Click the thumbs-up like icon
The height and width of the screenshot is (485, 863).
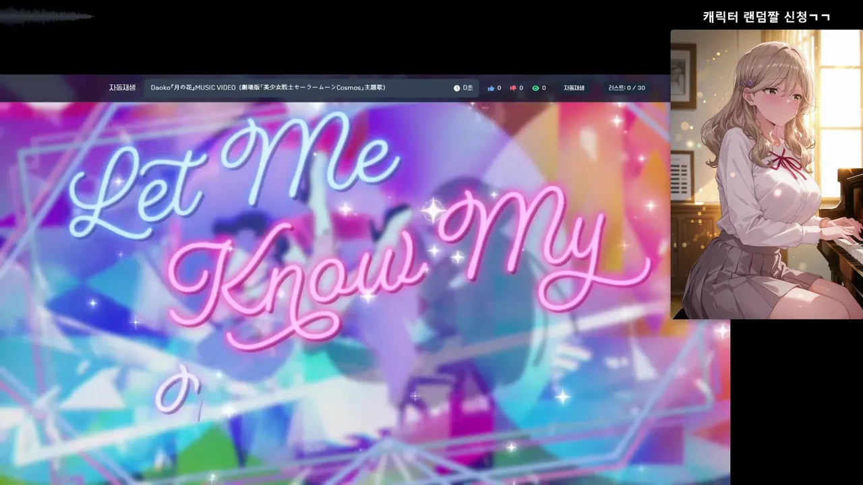[x=491, y=88]
